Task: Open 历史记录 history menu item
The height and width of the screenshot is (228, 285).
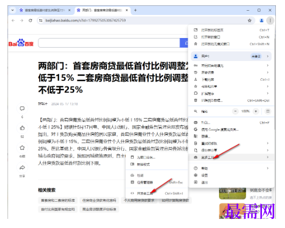Action: point(231,72)
